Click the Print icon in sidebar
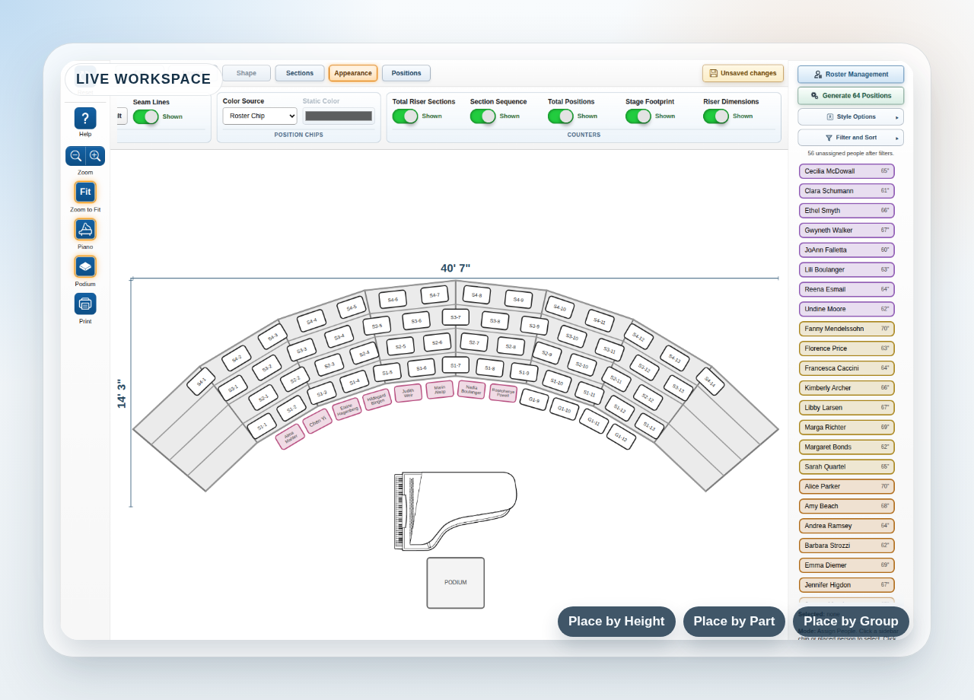 (85, 304)
